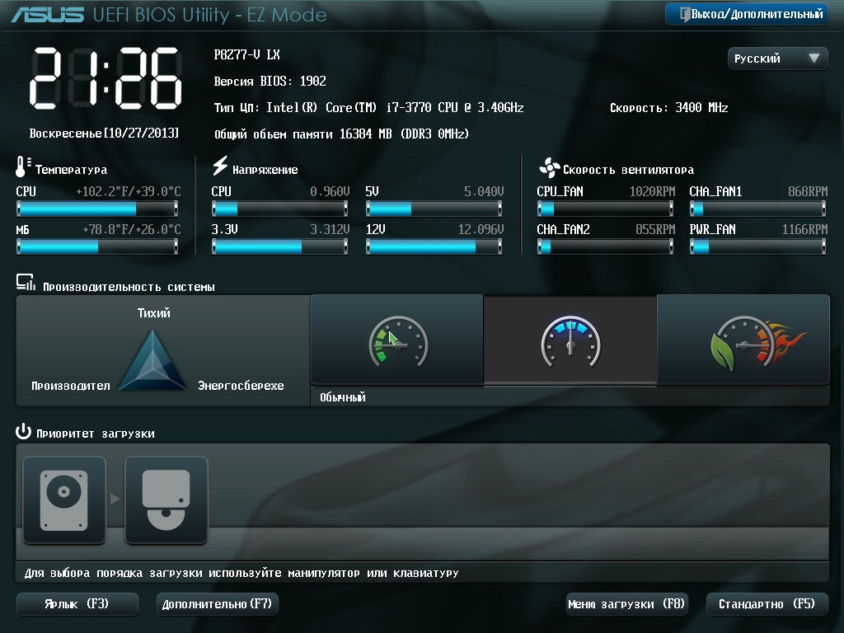Click the CPU voltage bar
844x633 pixels.
[x=280, y=209]
